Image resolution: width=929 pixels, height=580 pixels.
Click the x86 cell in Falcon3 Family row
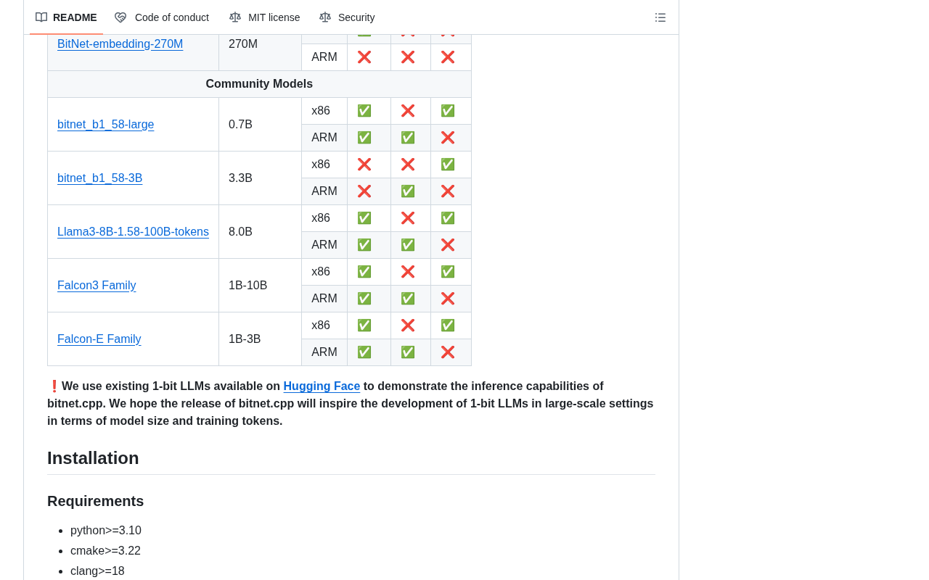click(x=324, y=272)
